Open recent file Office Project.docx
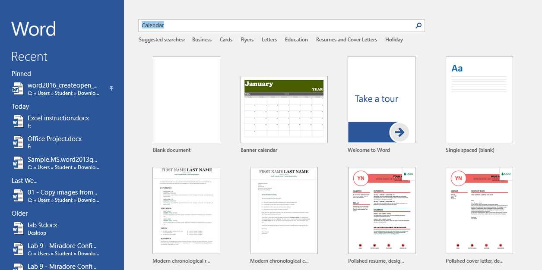Viewport: 542px width, 270px height. [x=62, y=142]
